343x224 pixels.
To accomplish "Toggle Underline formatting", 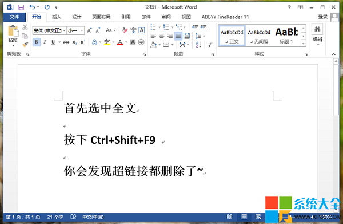I will click(53, 42).
